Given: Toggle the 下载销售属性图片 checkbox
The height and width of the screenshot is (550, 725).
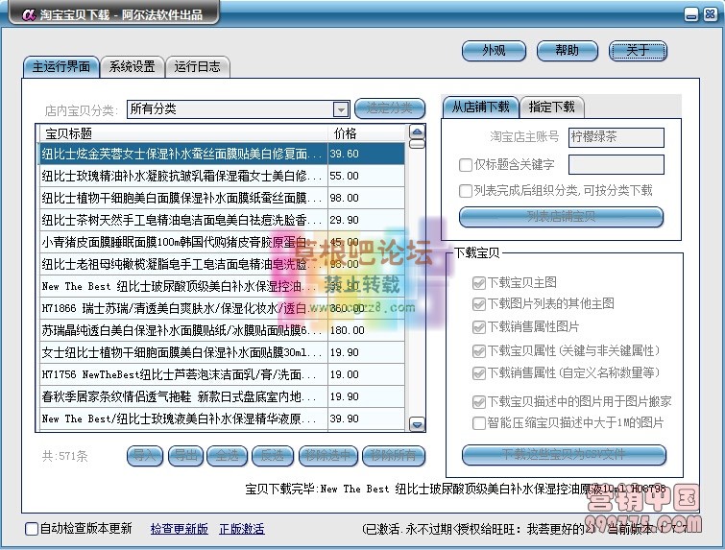Looking at the screenshot, I should click(479, 327).
